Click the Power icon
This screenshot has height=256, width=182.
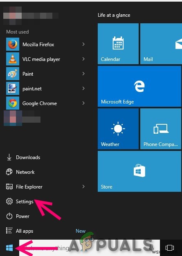[9, 216]
